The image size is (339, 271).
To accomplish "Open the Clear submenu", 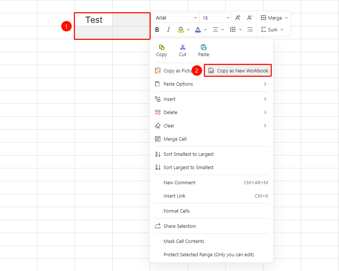I will tap(211, 126).
